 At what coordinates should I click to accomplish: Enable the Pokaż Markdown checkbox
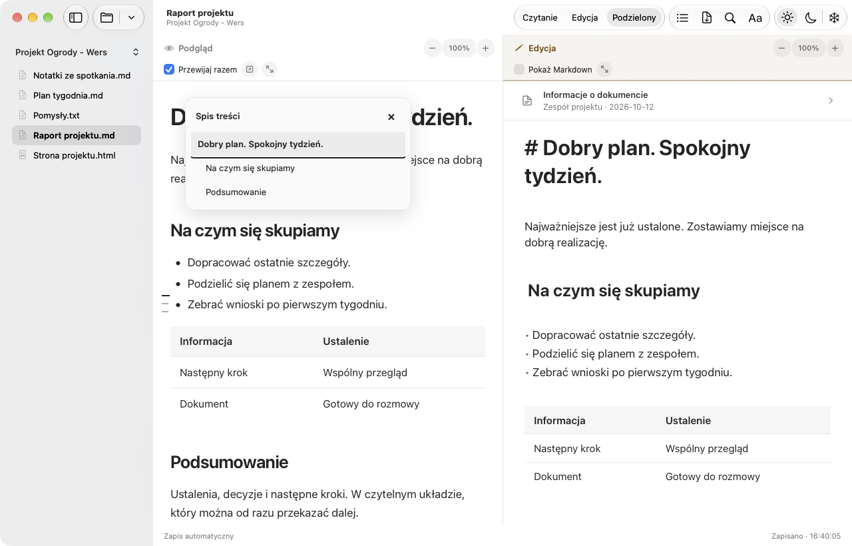click(519, 69)
